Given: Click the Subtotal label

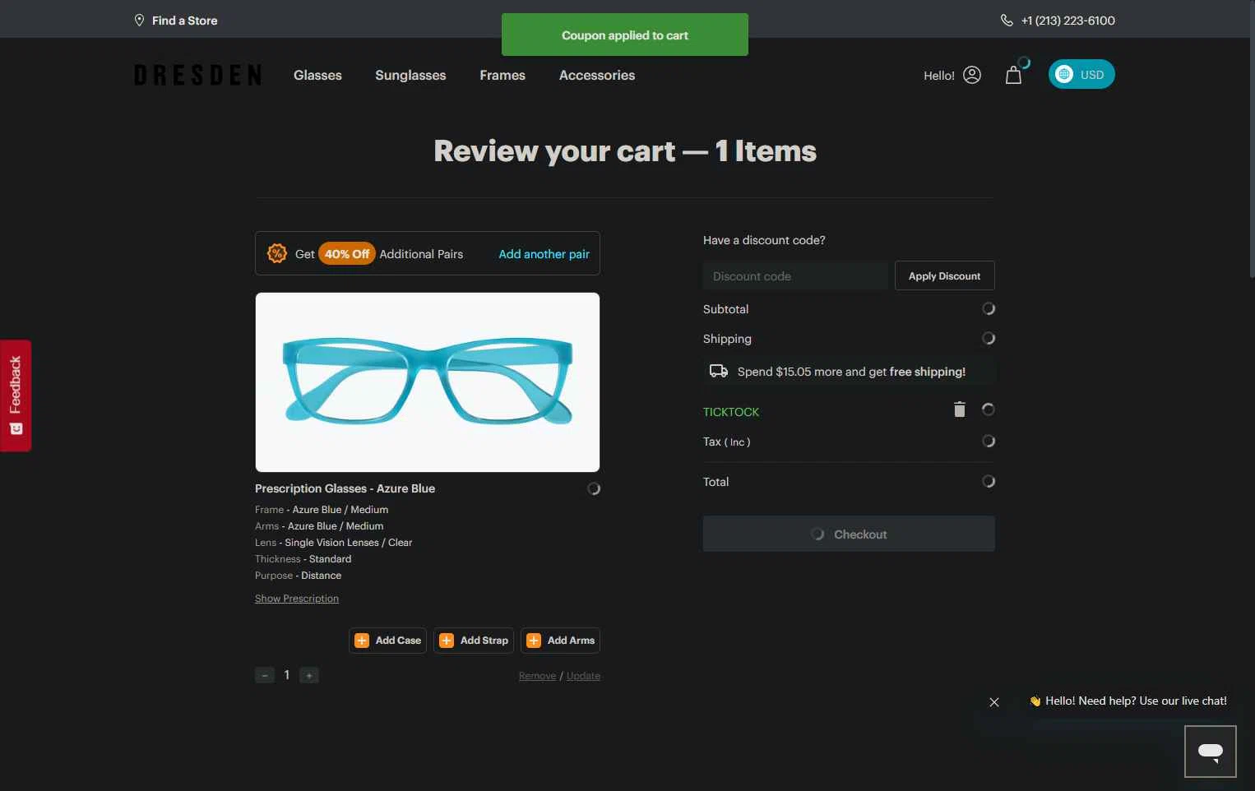Looking at the screenshot, I should pyautogui.click(x=725, y=309).
